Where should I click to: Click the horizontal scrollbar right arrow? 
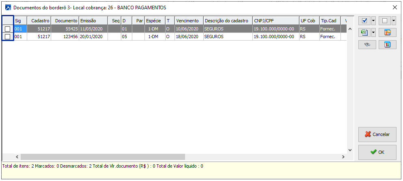click(x=343, y=157)
